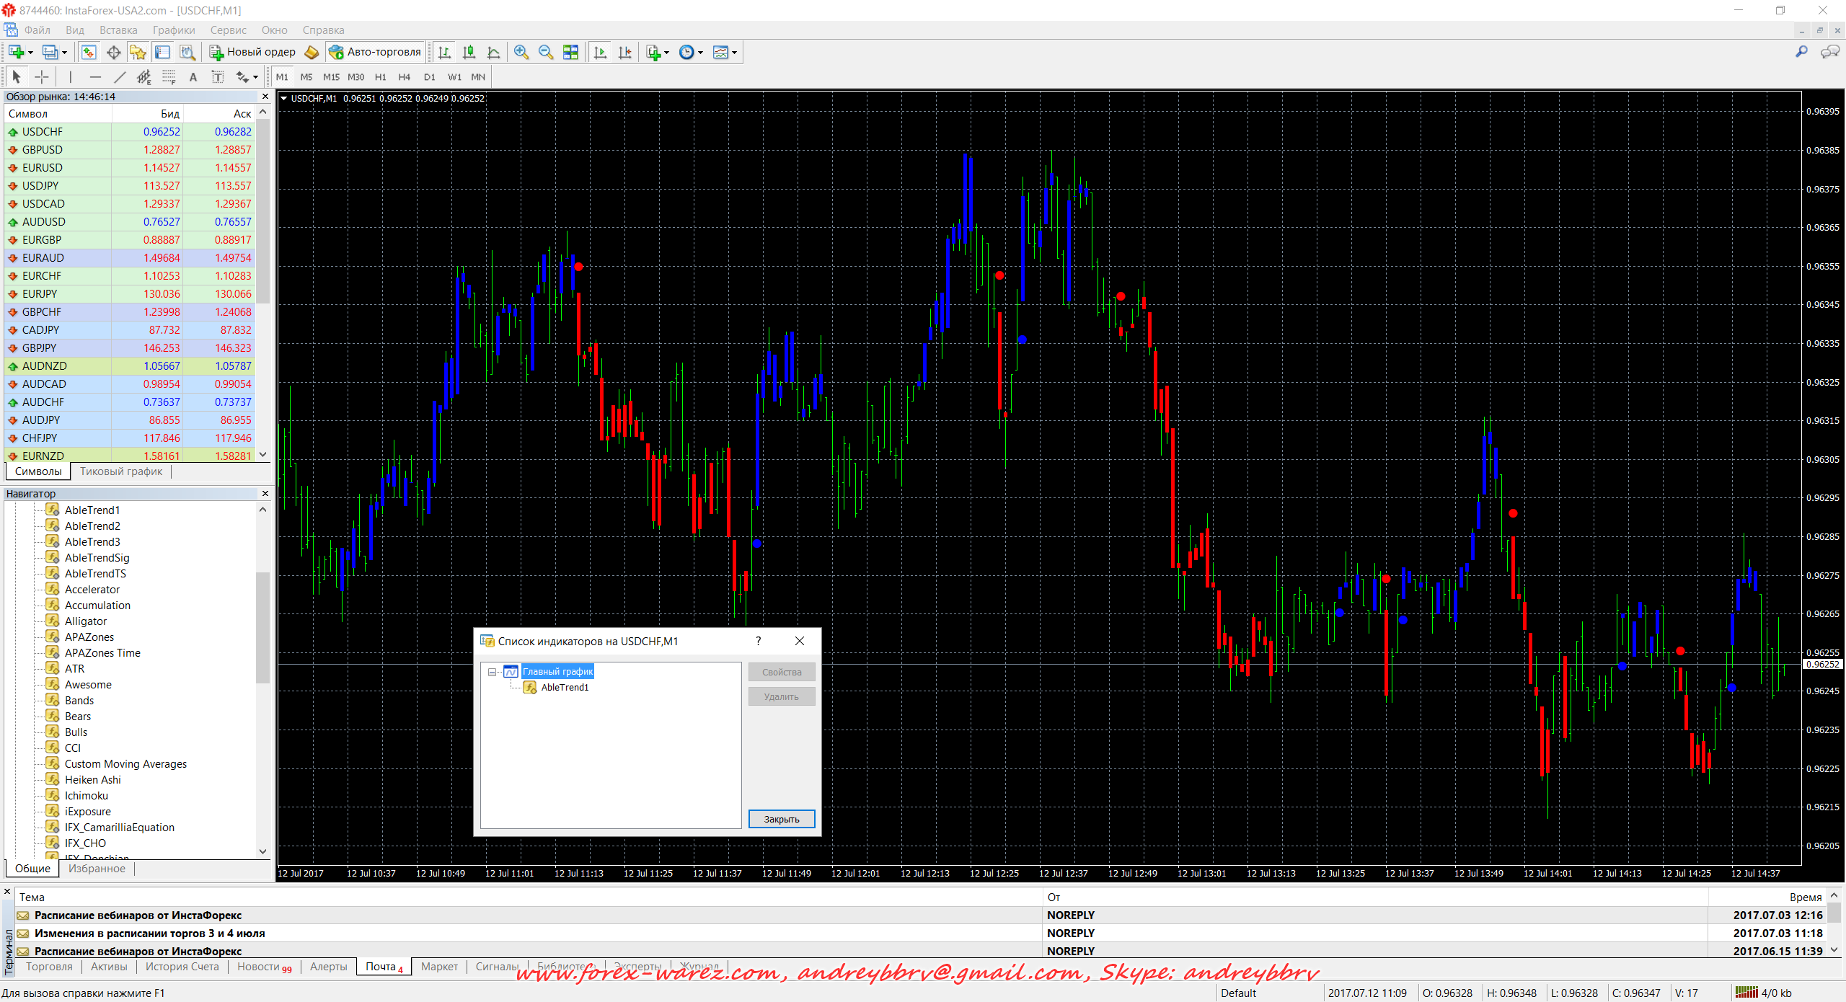Toggle the chart shift button
Screen dimensions: 1846x1002
point(624,52)
